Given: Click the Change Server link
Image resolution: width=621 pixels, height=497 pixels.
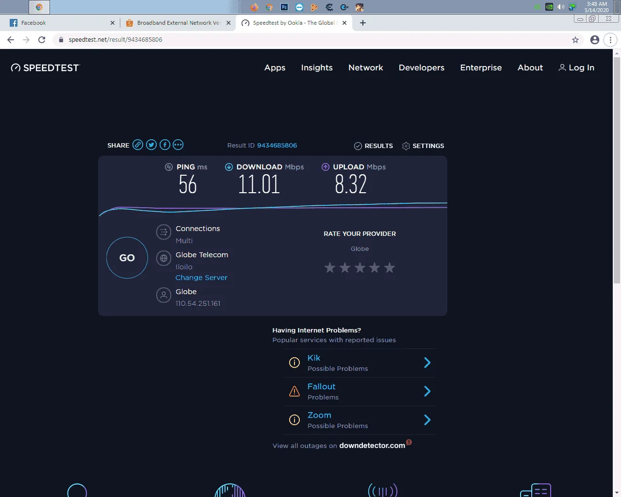Looking at the screenshot, I should pos(201,278).
